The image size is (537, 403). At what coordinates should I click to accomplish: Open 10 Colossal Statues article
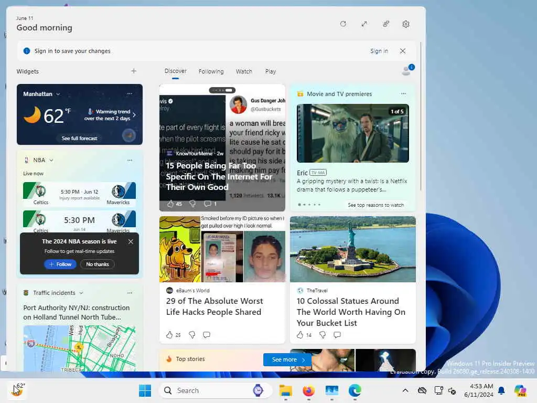pos(351,312)
